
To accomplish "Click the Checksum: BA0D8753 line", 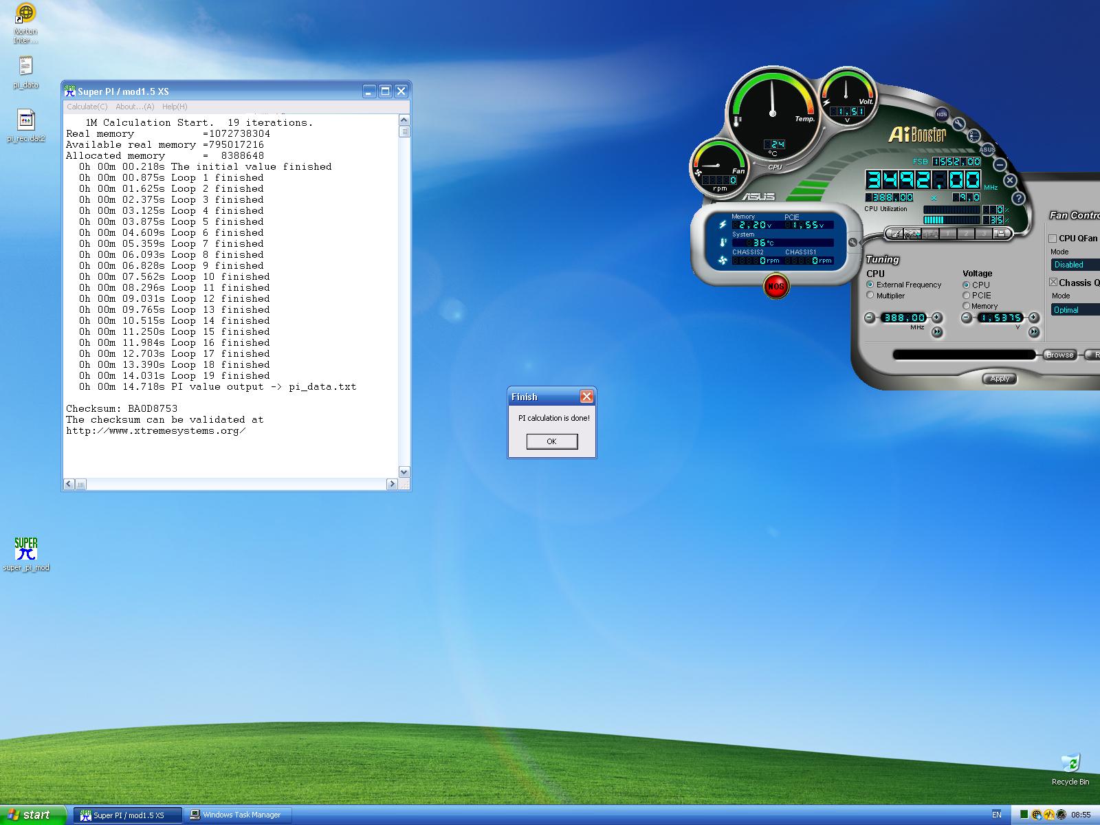I will (x=122, y=408).
